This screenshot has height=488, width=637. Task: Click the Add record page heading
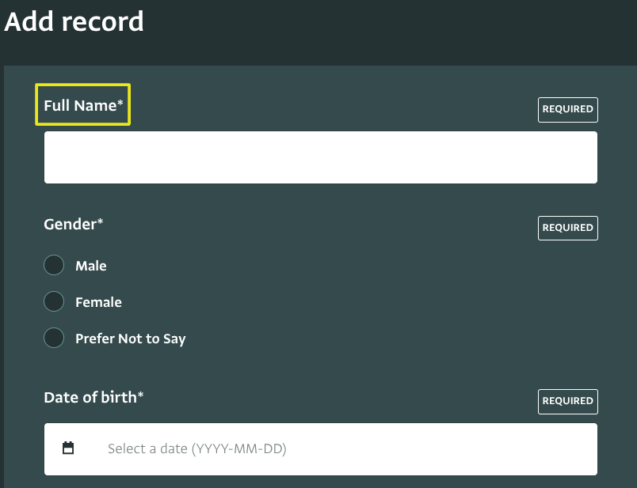[74, 21]
